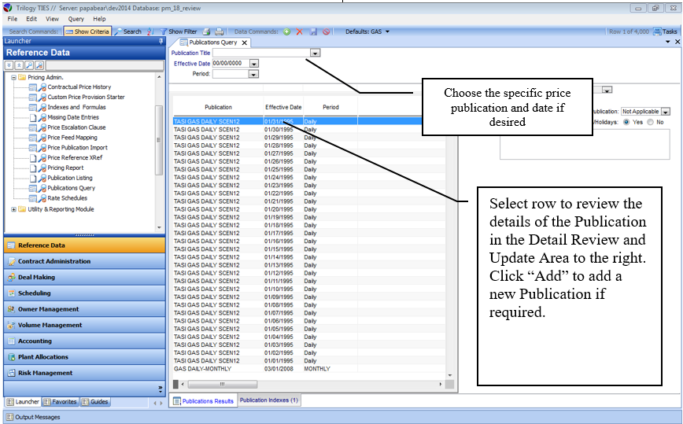Click the Risk Management module button
Image resolution: width=683 pixels, height=424 pixels.
point(81,373)
